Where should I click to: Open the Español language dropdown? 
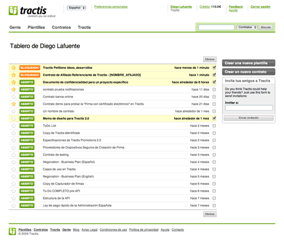pos(77,8)
